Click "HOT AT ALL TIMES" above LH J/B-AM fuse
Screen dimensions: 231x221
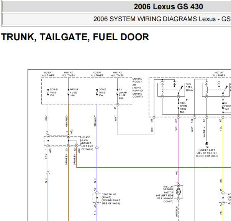(x=117, y=74)
